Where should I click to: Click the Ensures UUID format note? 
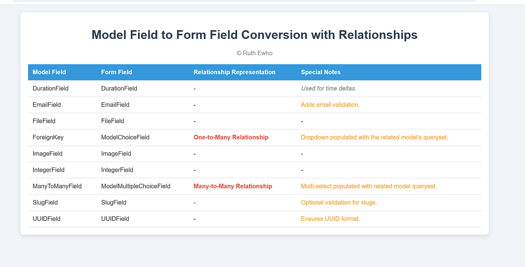coord(330,218)
